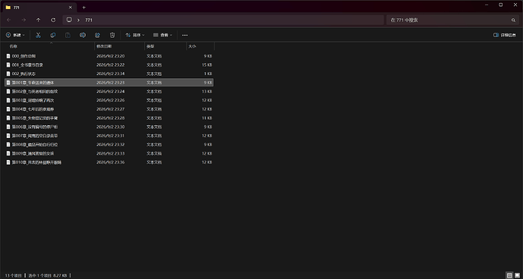Image resolution: width=523 pixels, height=279 pixels.
Task: Click the magnifier search icon
Action: [x=513, y=20]
